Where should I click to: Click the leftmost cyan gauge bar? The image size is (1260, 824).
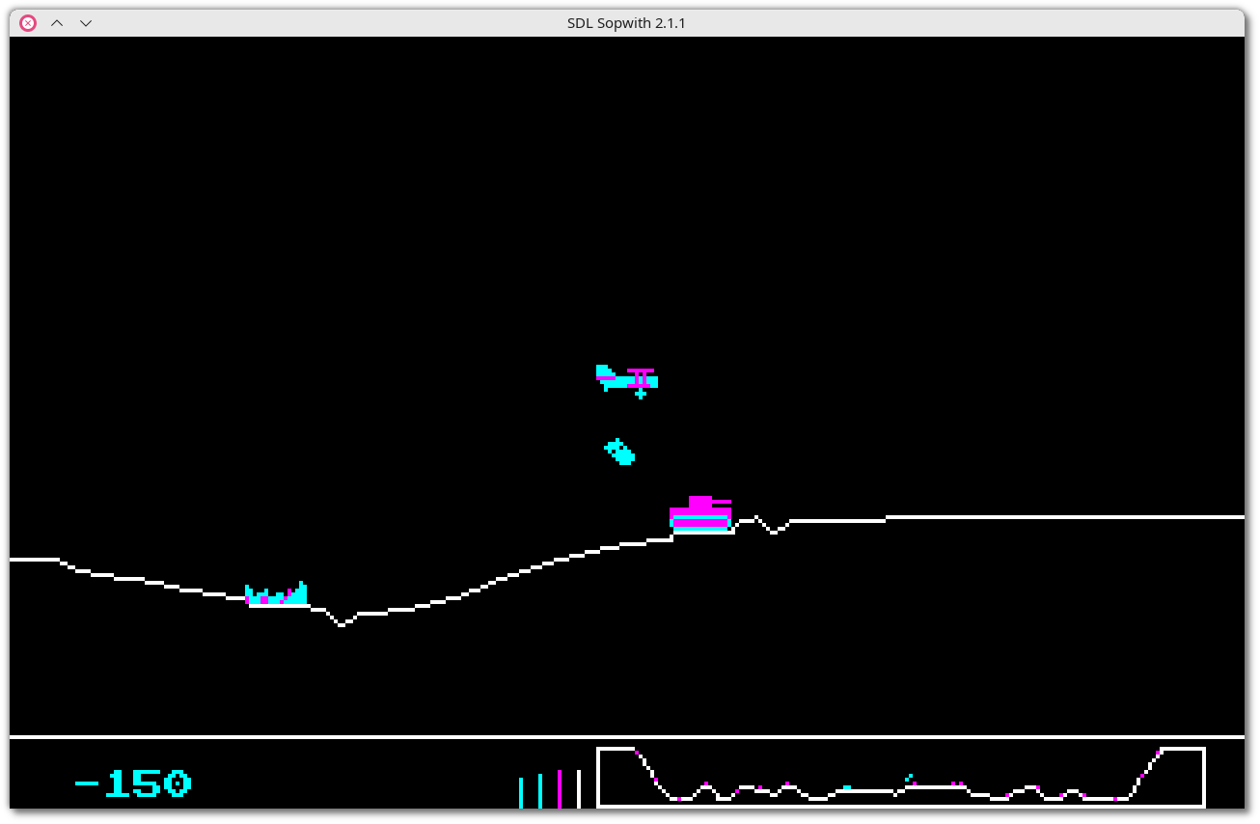[521, 792]
